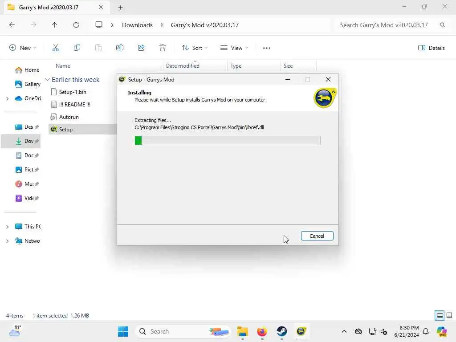Sort by the Name column header
Viewport: 456px width, 342px height.
click(63, 66)
